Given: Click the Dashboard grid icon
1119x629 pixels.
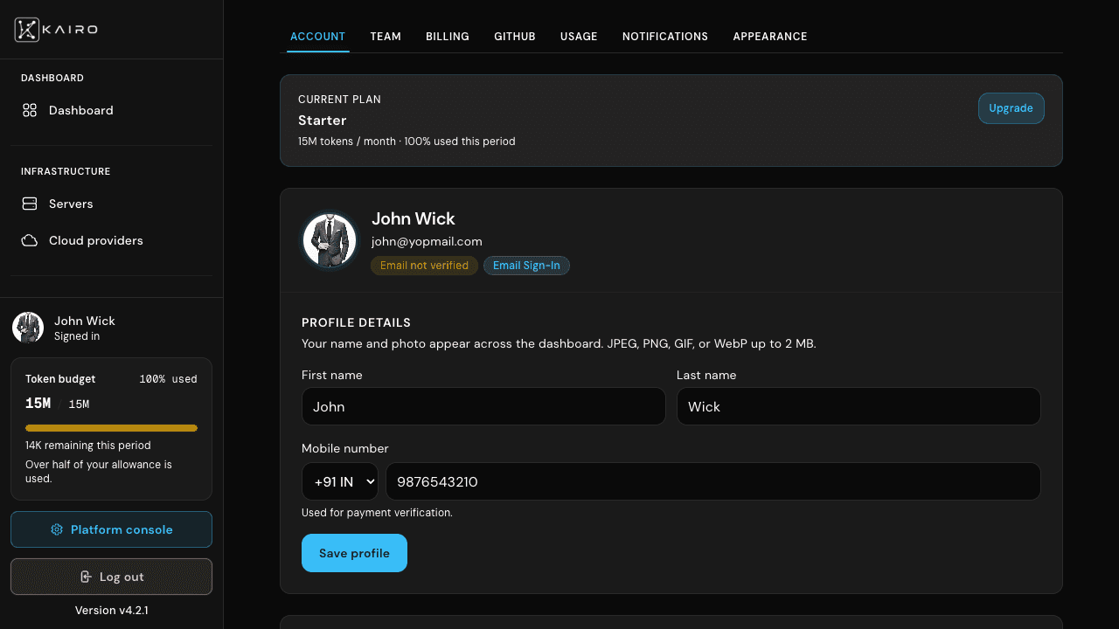Looking at the screenshot, I should [x=30, y=110].
